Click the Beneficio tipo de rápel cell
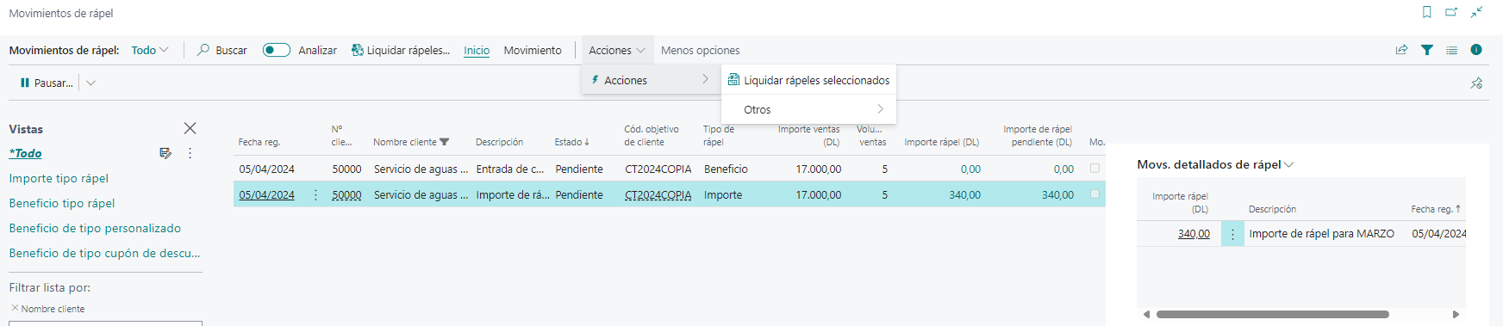This screenshot has height=326, width=1503. pyautogui.click(x=726, y=169)
